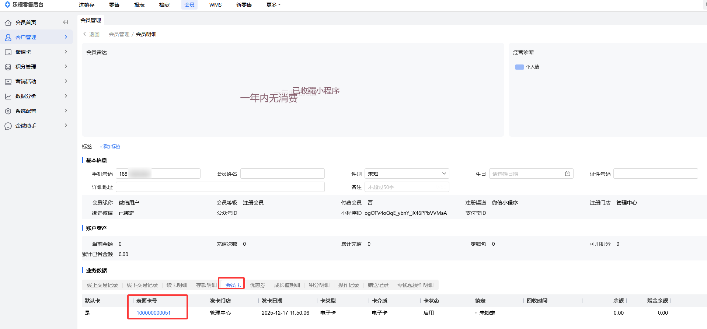Click the +添加标签 link

110,147
